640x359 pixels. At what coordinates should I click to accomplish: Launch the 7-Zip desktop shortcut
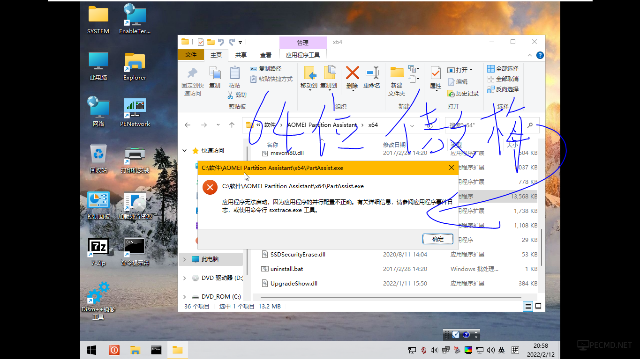[98, 252]
